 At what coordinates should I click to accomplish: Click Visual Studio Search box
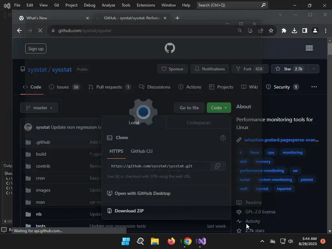(x=232, y=5)
